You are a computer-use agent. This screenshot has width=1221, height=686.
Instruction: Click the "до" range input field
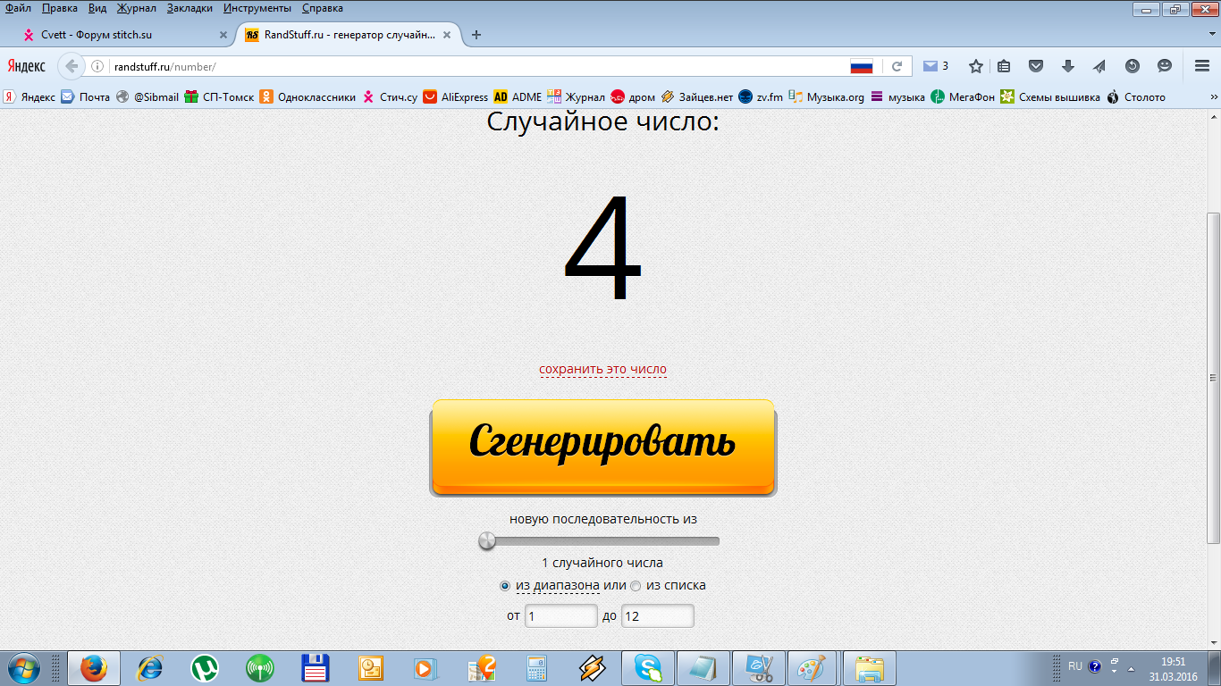657,616
